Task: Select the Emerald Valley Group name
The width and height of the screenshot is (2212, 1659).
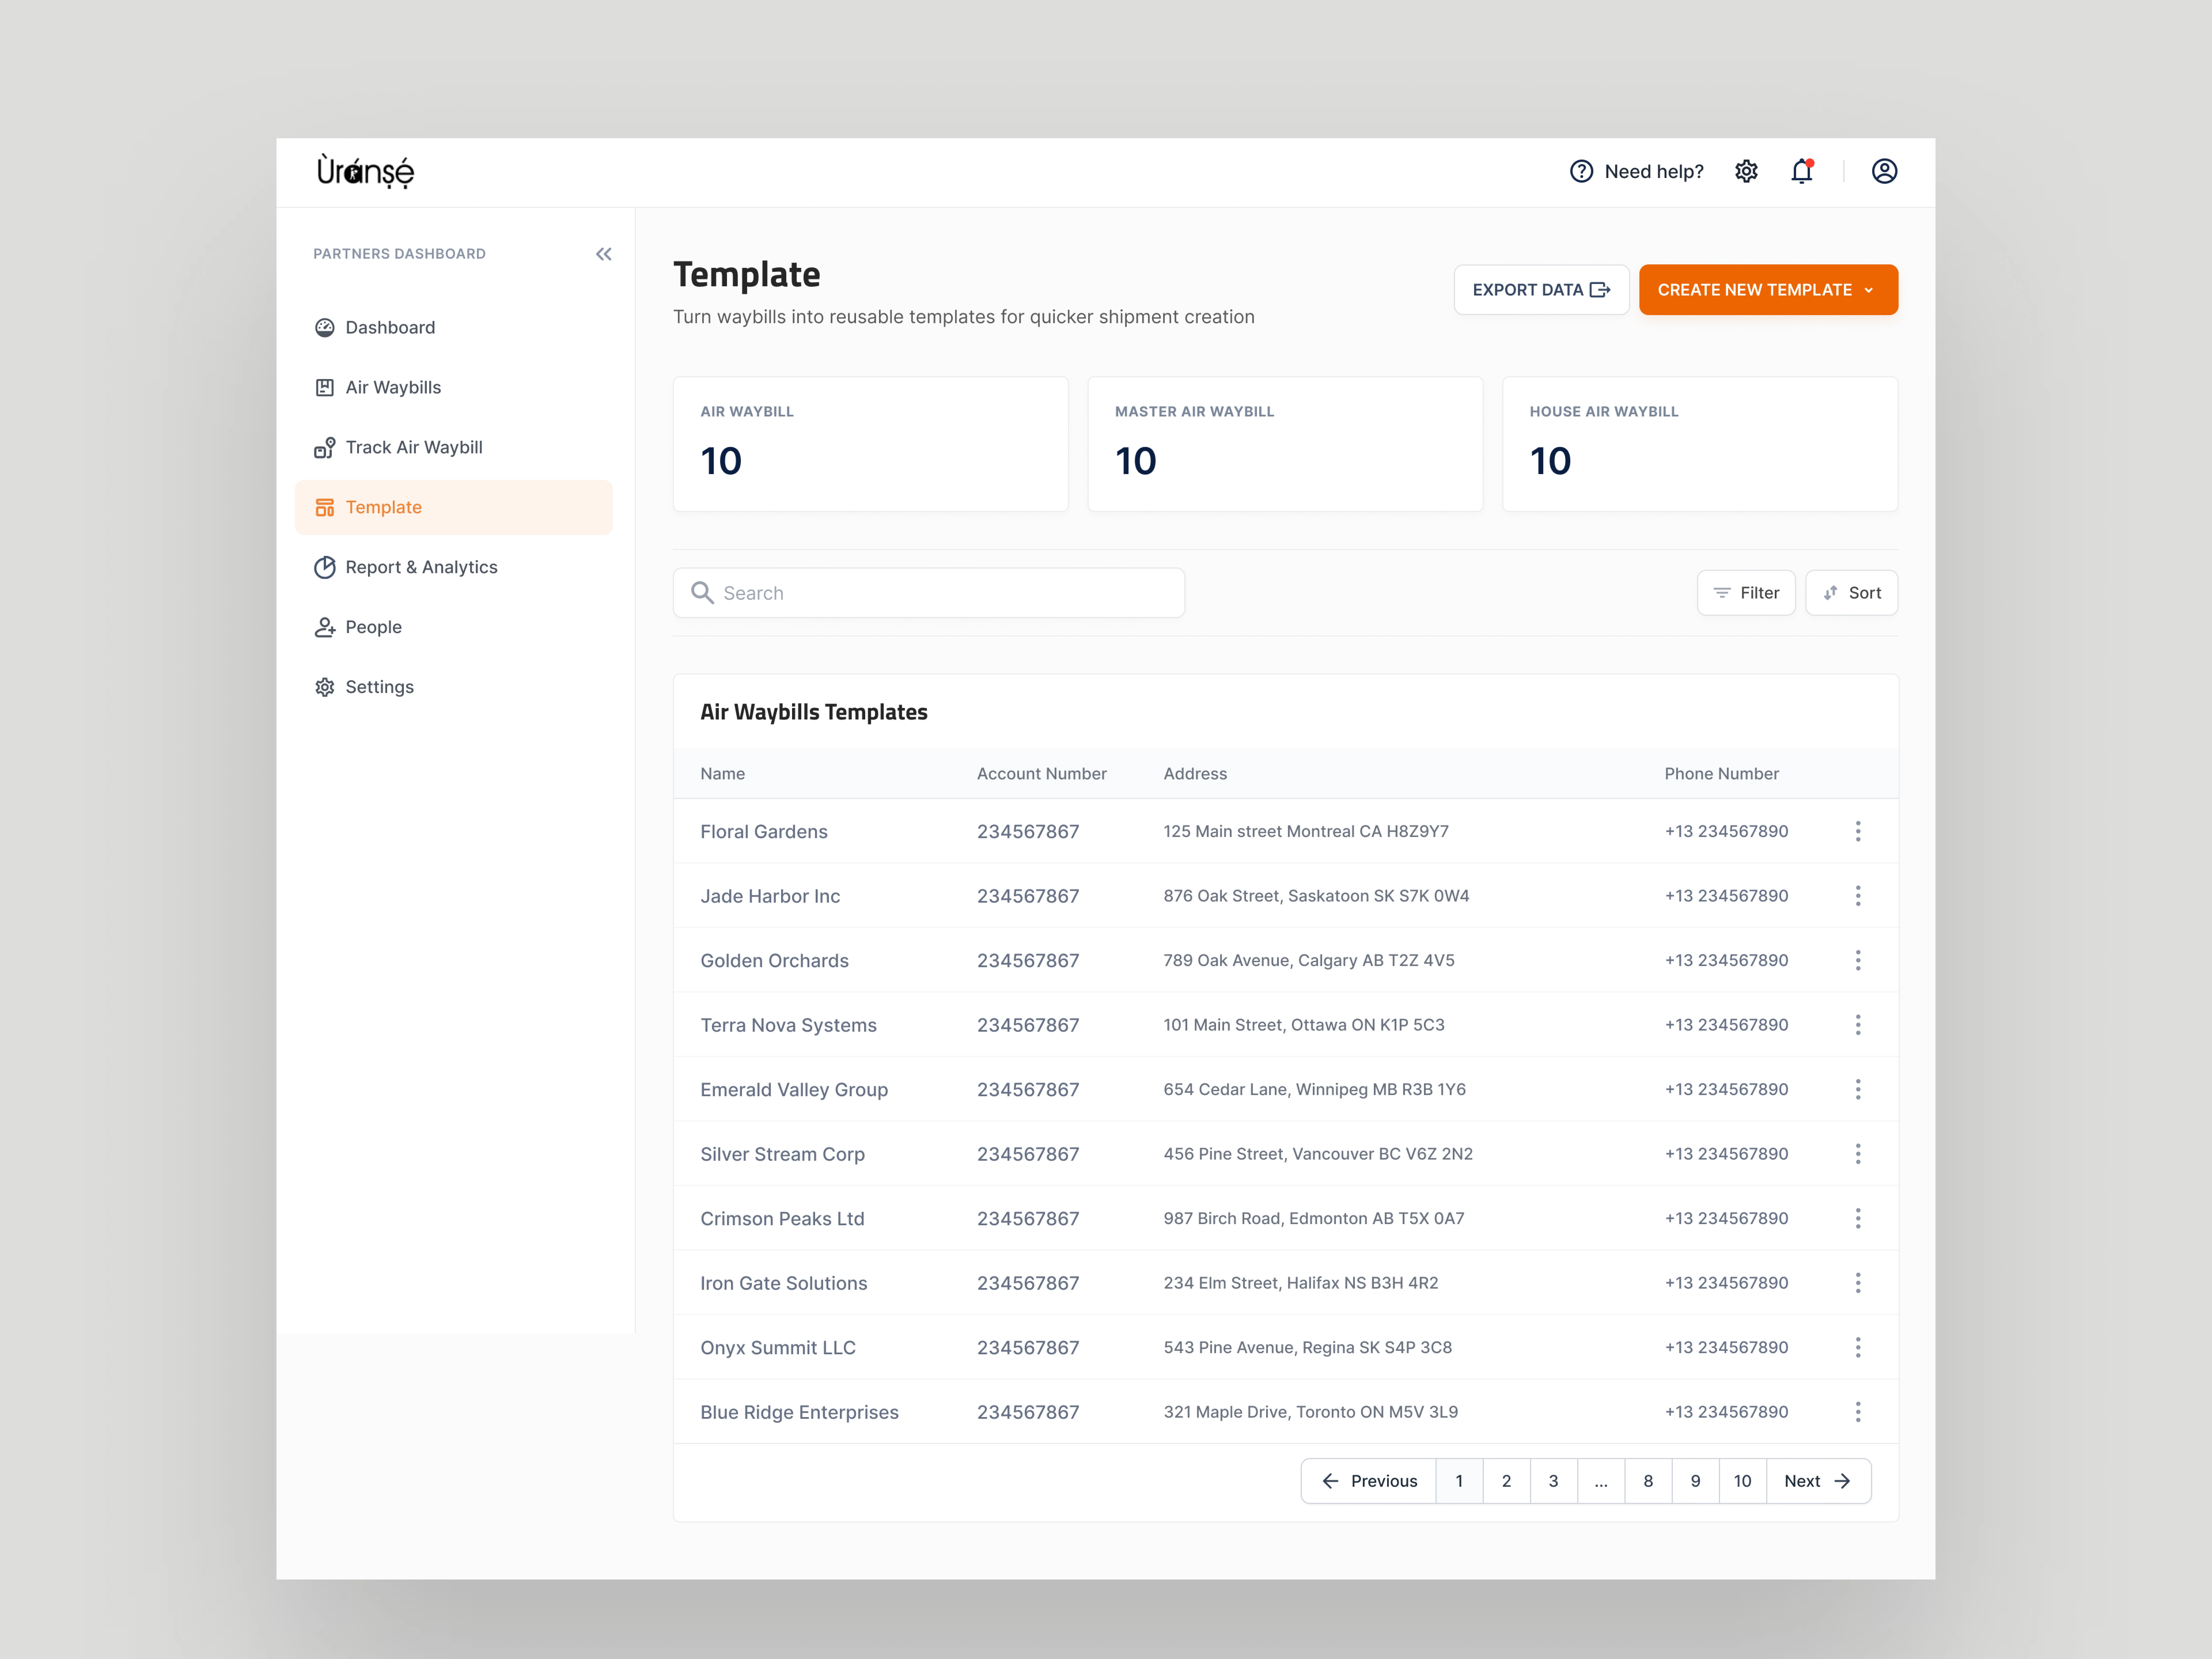Action: click(x=794, y=1090)
